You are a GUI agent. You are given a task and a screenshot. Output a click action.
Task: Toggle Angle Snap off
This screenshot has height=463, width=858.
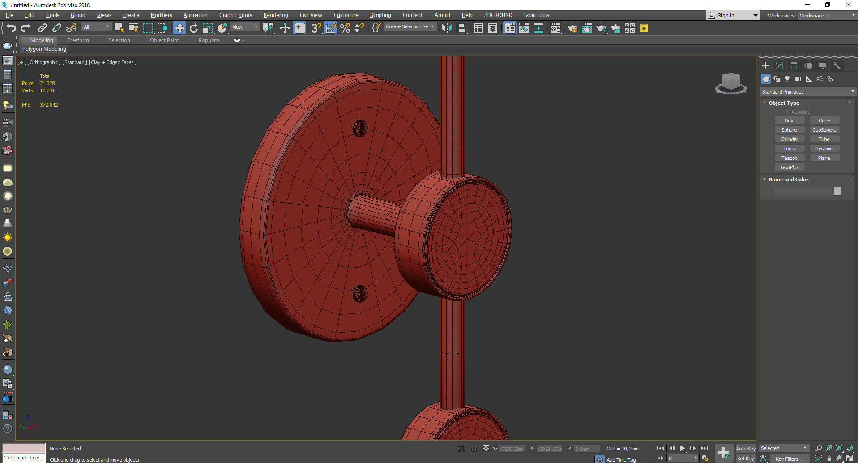pos(331,28)
